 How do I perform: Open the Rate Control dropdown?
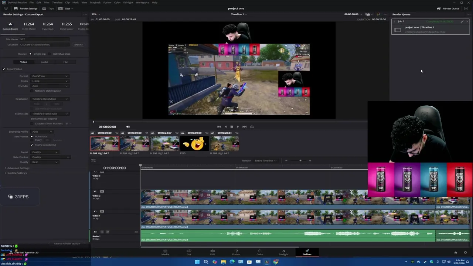[x=50, y=157]
